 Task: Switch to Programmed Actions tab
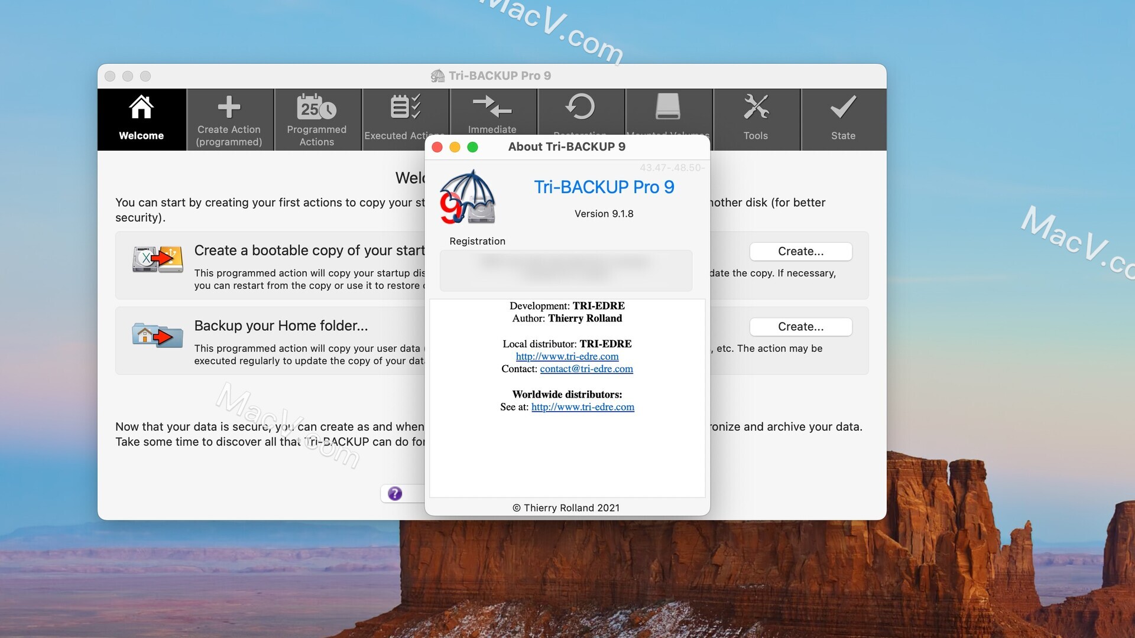click(317, 119)
